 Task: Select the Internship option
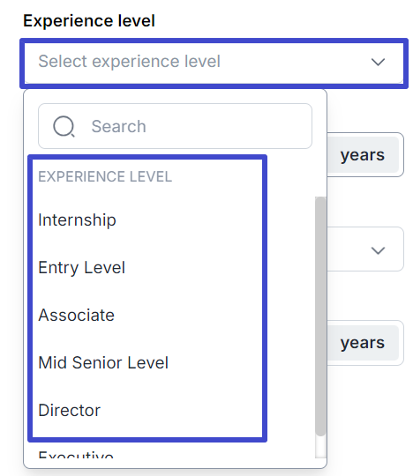(x=147, y=219)
